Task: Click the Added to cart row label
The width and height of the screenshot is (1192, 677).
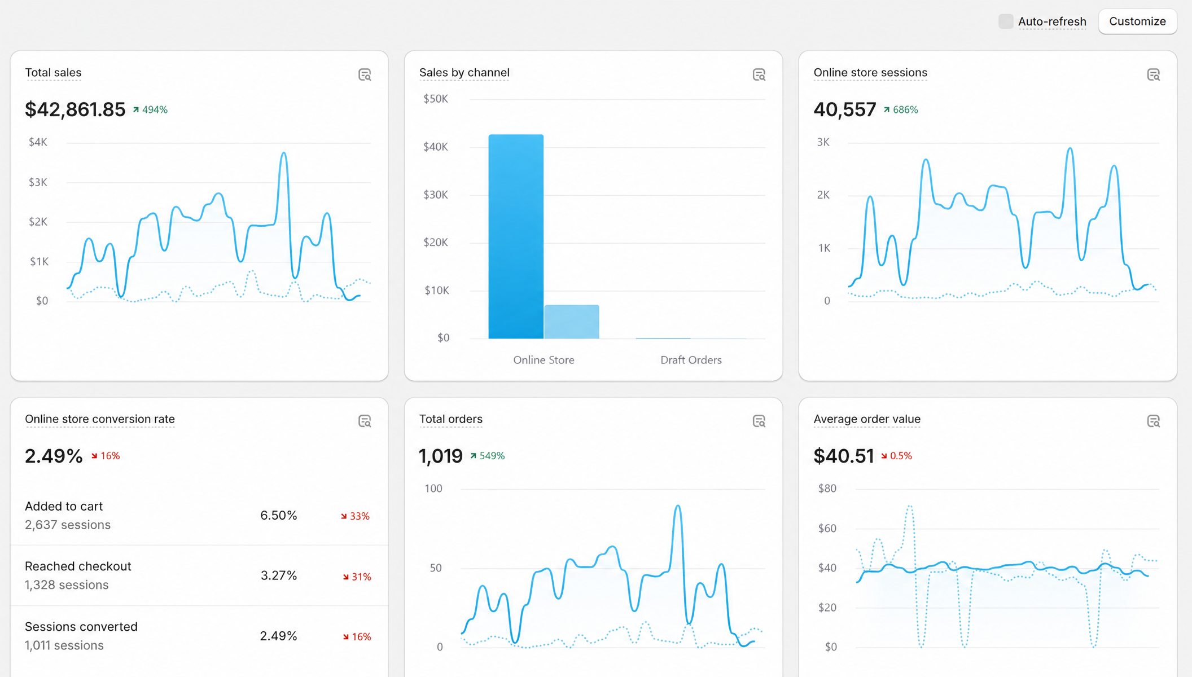Action: coord(64,507)
